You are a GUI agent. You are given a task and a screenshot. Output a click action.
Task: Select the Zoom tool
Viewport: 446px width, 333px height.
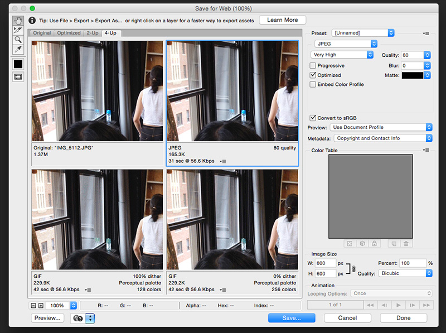pos(18,40)
